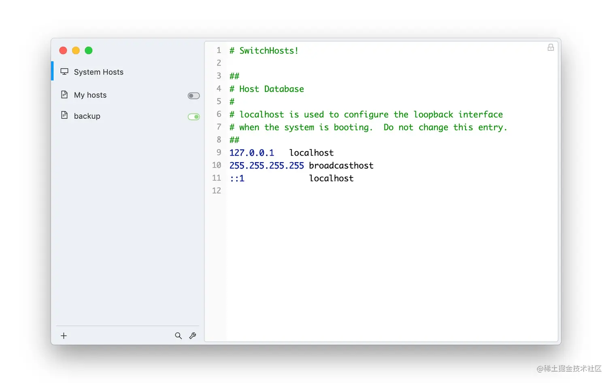Click line number 1 in the gutter
Viewport: 612px width, 383px height.
click(219, 50)
